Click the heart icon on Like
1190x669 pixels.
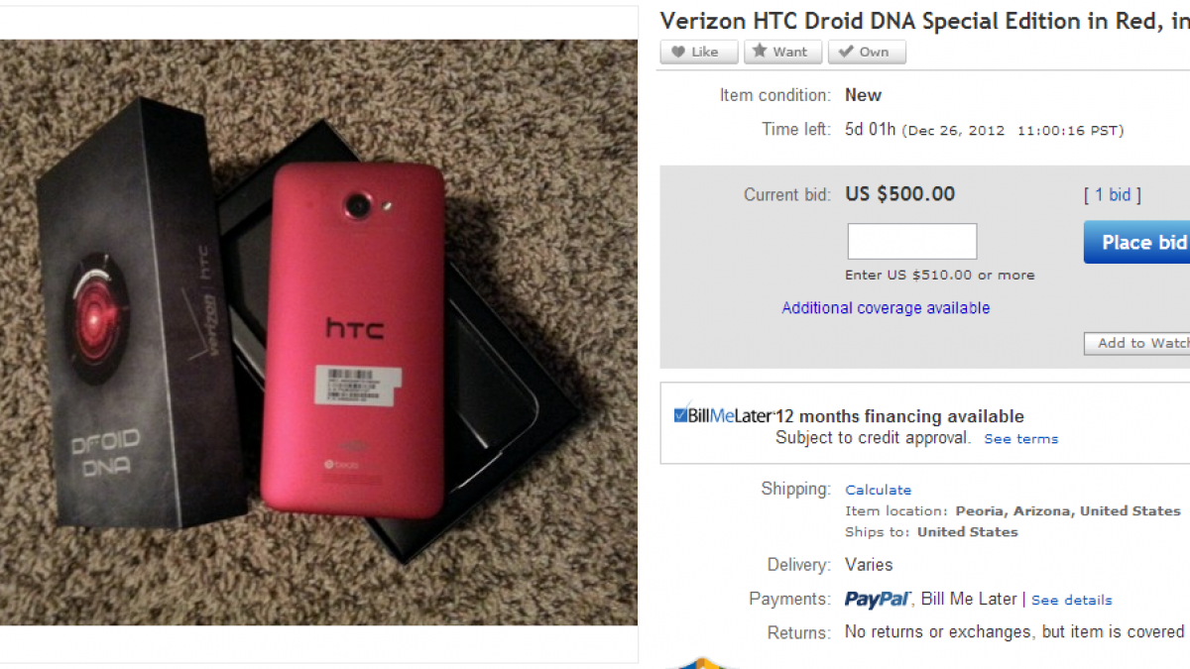coord(678,52)
